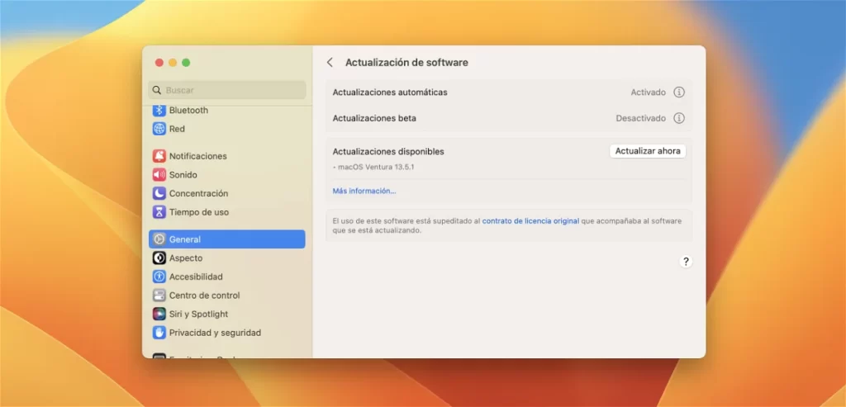The width and height of the screenshot is (846, 407).
Task: Click the Centro de control icon
Action: tap(159, 295)
